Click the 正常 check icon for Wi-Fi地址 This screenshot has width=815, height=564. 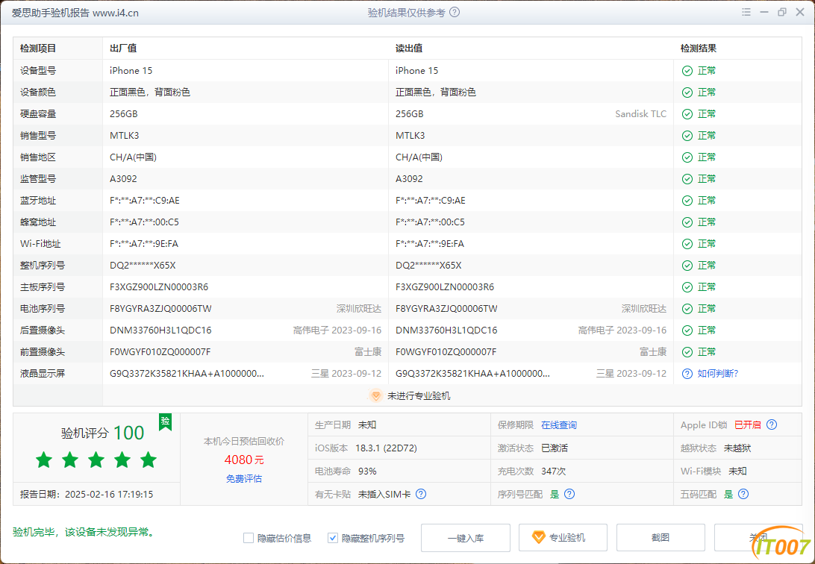(687, 244)
